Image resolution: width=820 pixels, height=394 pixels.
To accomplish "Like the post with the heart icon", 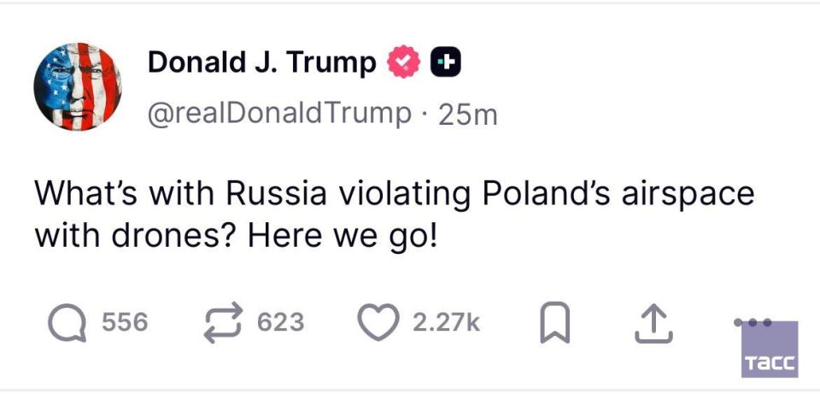I will (378, 322).
